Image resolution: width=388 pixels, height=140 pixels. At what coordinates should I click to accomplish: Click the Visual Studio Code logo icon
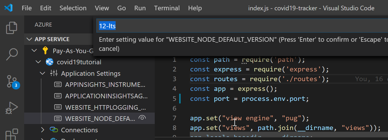click(x=8, y=8)
